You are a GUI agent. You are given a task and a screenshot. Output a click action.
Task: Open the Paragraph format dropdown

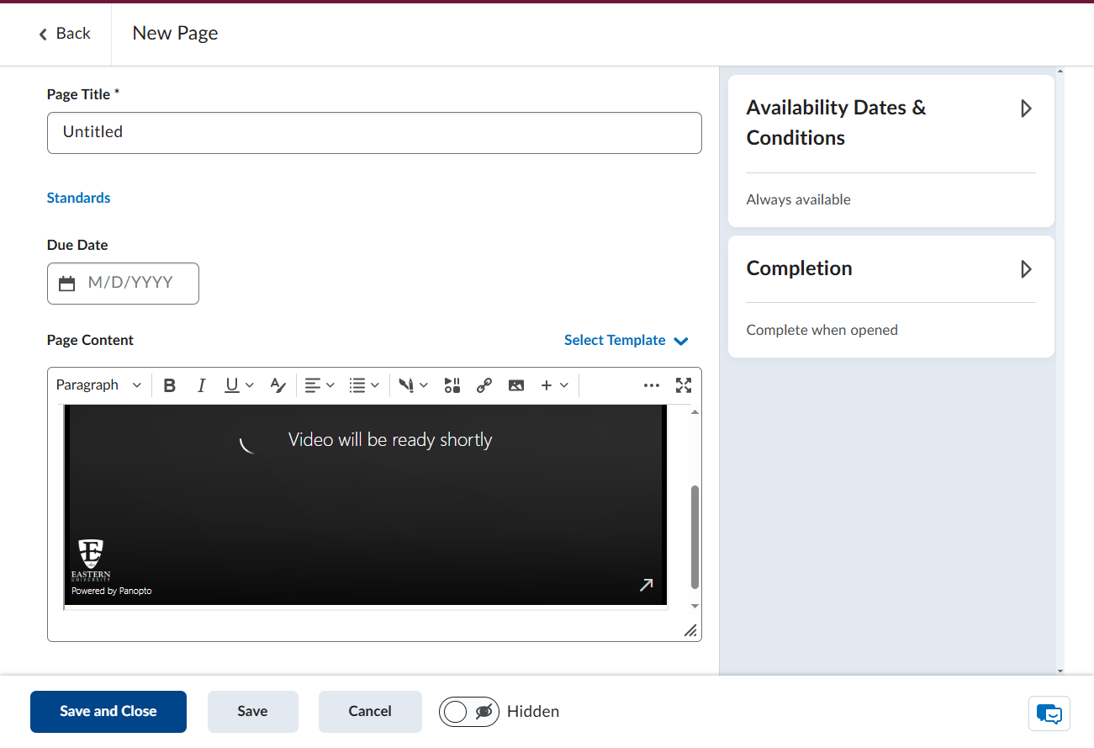(x=99, y=385)
